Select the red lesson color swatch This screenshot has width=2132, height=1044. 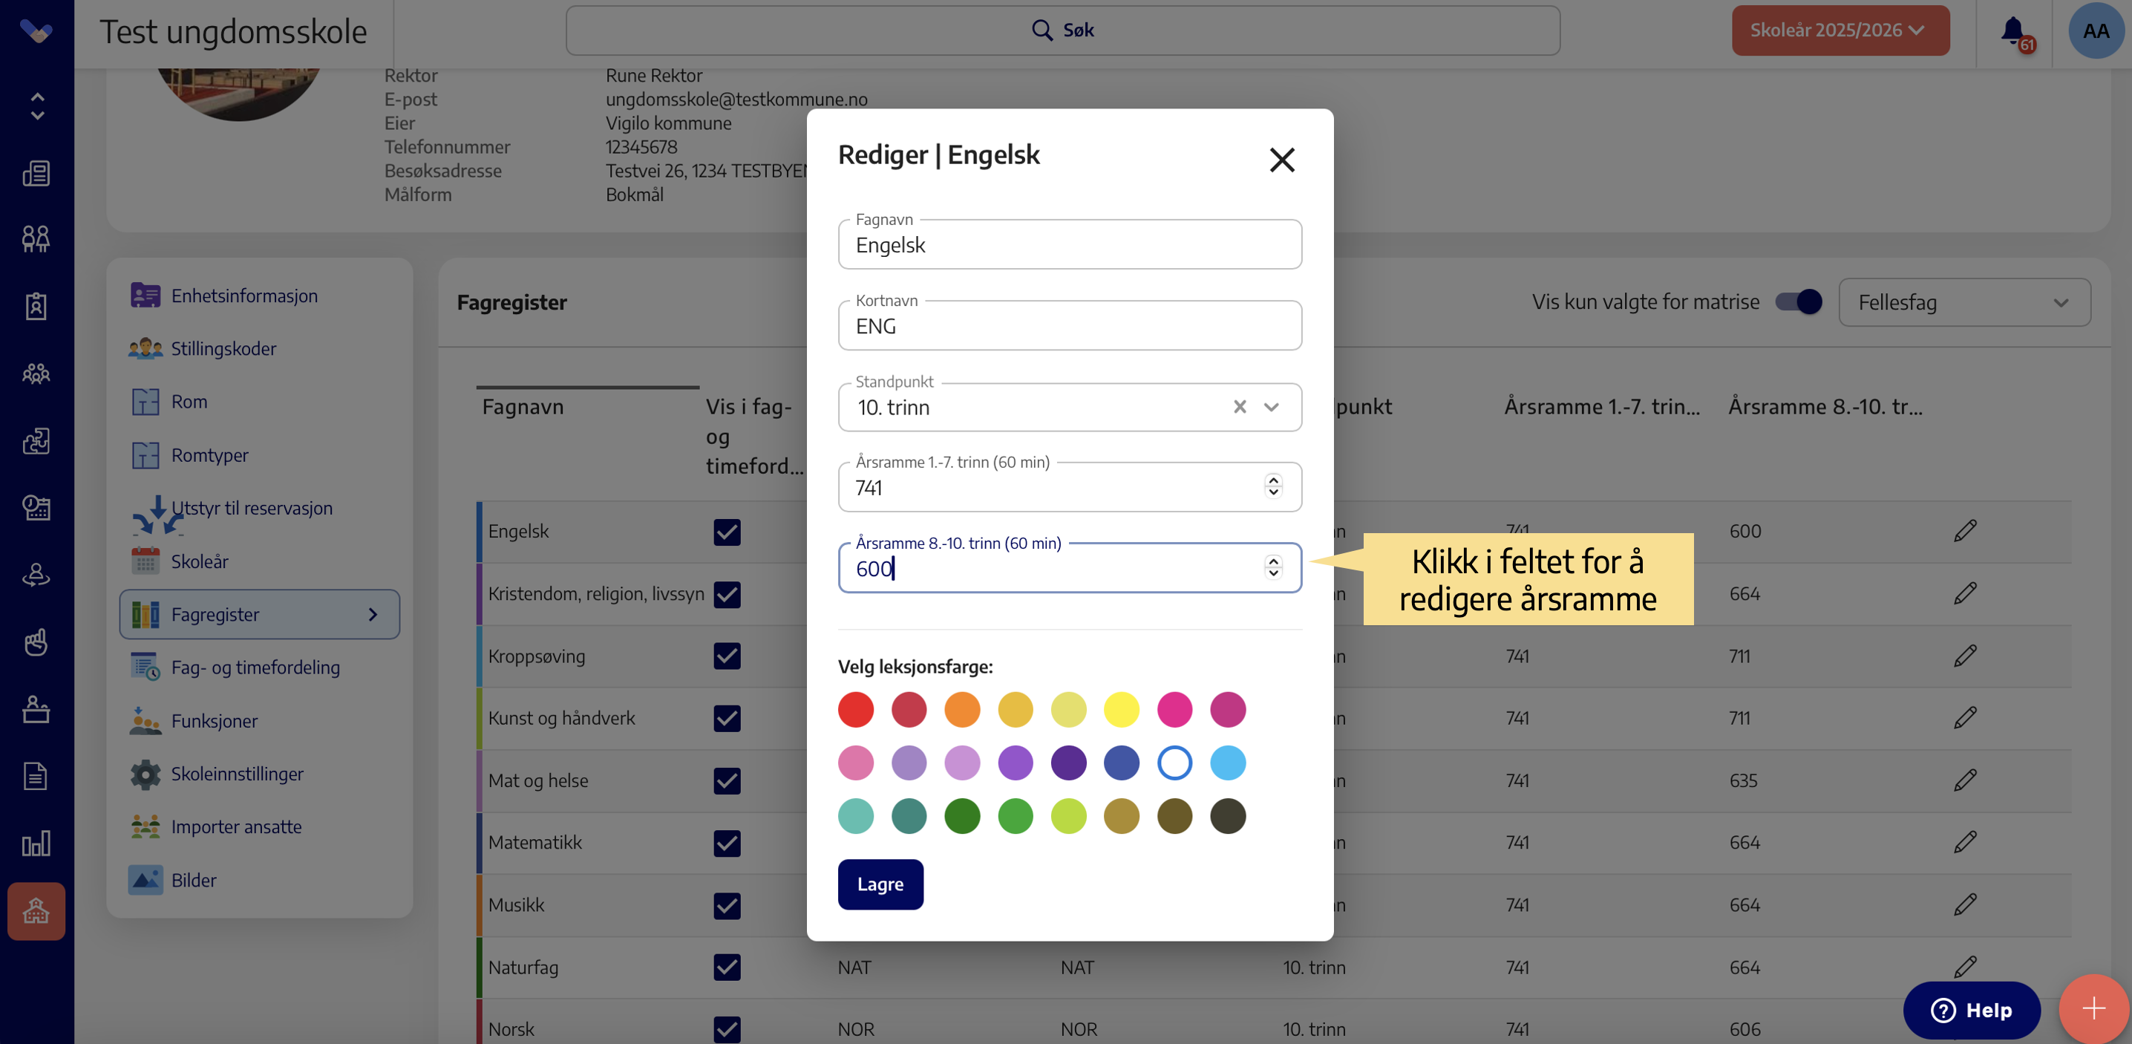(855, 710)
